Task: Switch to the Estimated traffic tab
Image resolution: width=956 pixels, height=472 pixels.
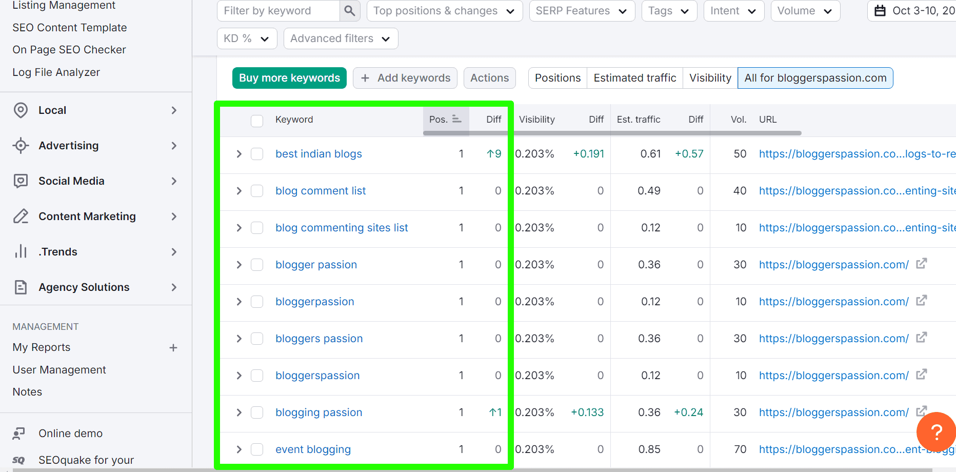Action: 634,77
